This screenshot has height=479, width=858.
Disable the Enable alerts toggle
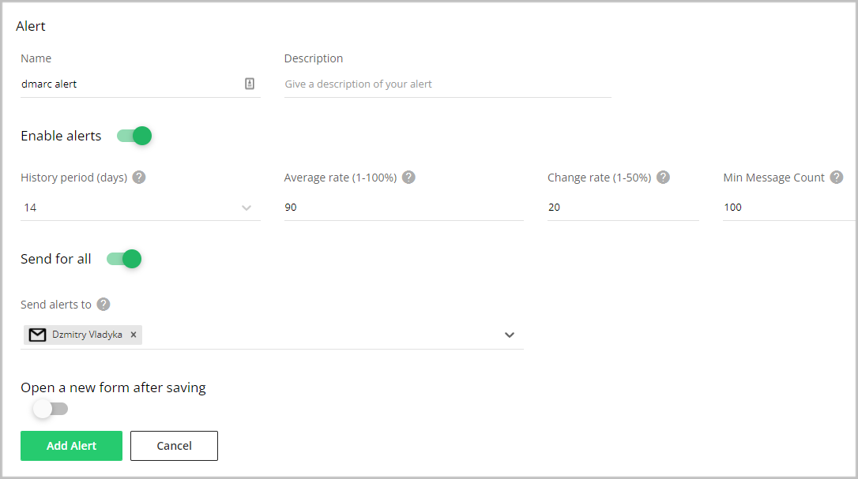pos(134,136)
